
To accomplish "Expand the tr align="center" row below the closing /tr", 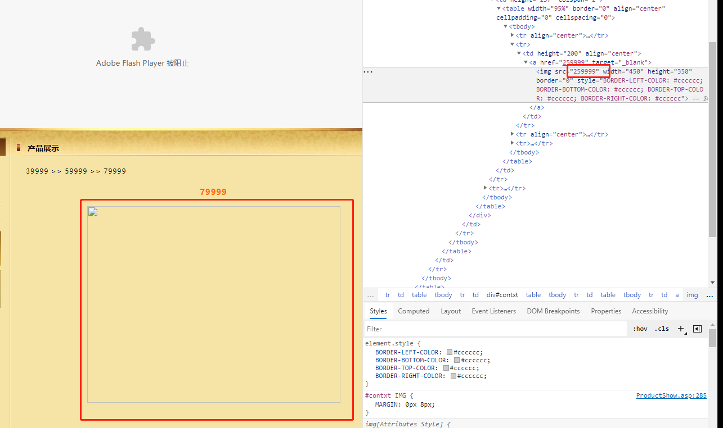I will click(x=512, y=134).
